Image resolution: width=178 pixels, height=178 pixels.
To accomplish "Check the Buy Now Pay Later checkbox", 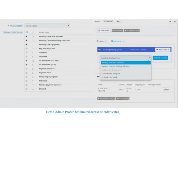I will tap(27, 48).
